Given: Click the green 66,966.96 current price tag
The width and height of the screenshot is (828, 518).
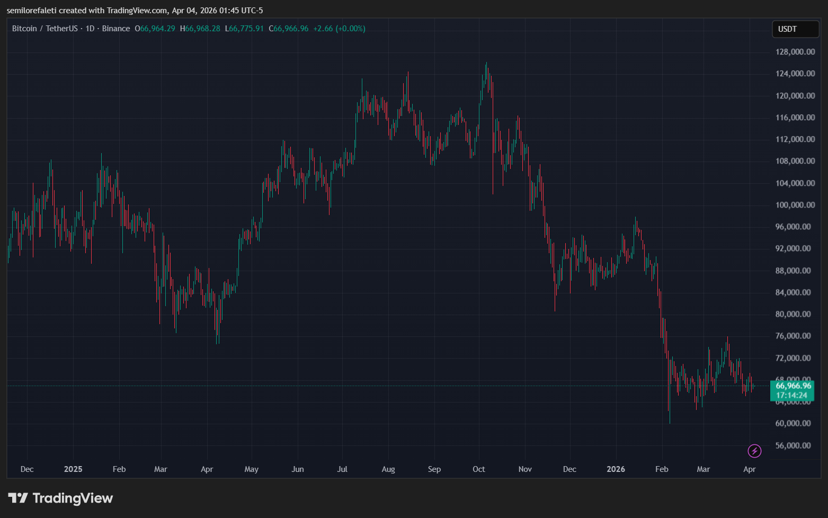Looking at the screenshot, I should click(x=793, y=386).
